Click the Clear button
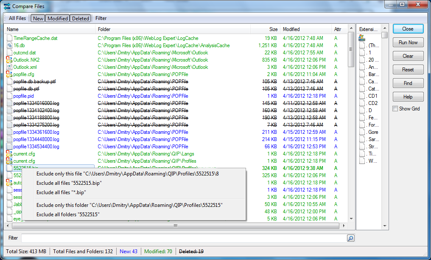431x260 pixels. point(408,56)
